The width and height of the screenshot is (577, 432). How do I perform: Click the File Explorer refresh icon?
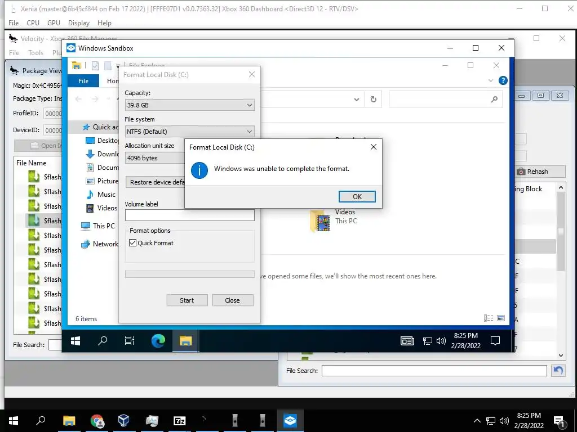click(374, 99)
